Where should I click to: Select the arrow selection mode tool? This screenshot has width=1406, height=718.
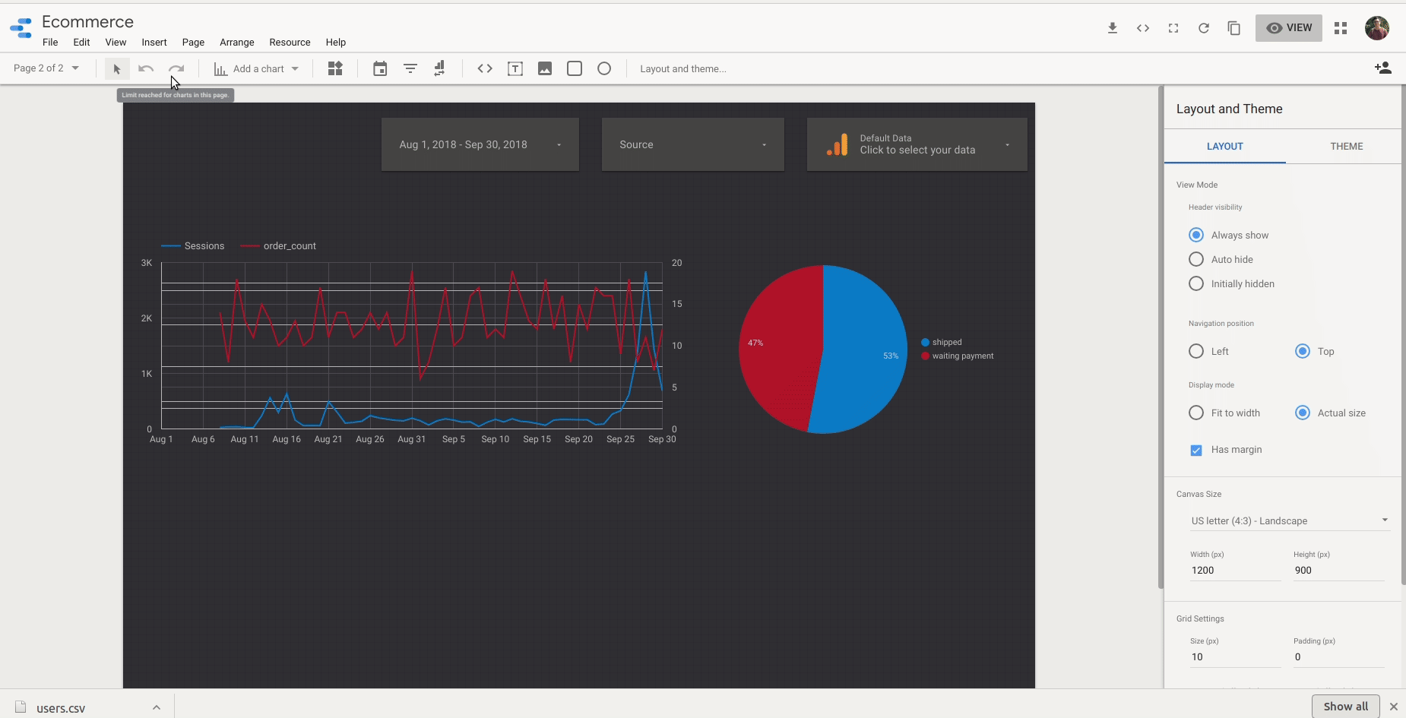pyautogui.click(x=117, y=69)
